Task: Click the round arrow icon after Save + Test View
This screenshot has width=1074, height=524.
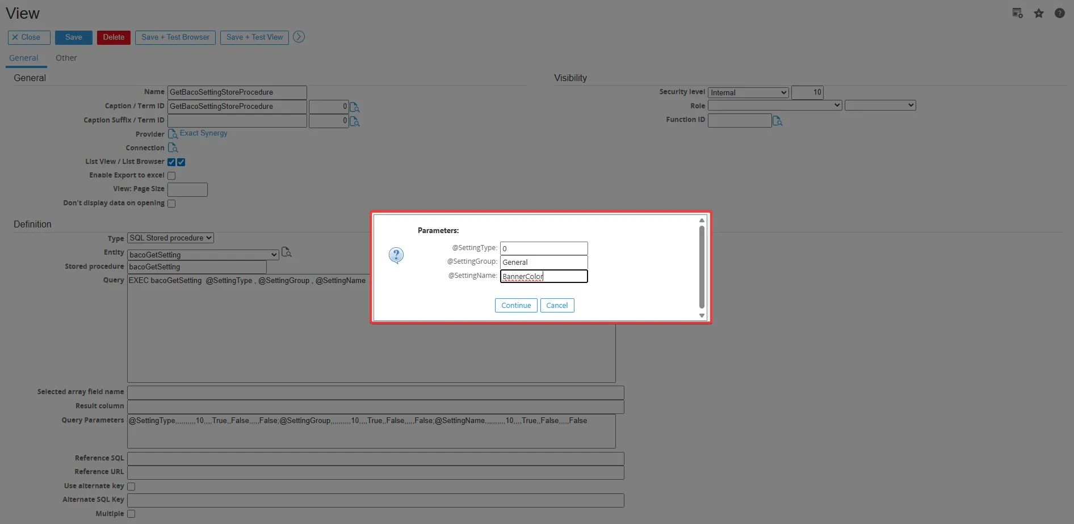Action: (299, 37)
